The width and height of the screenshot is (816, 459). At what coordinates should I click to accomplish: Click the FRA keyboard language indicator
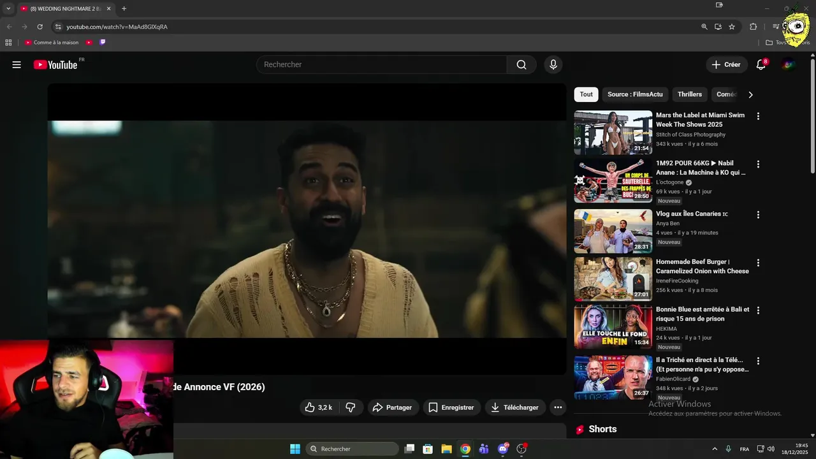pyautogui.click(x=745, y=449)
